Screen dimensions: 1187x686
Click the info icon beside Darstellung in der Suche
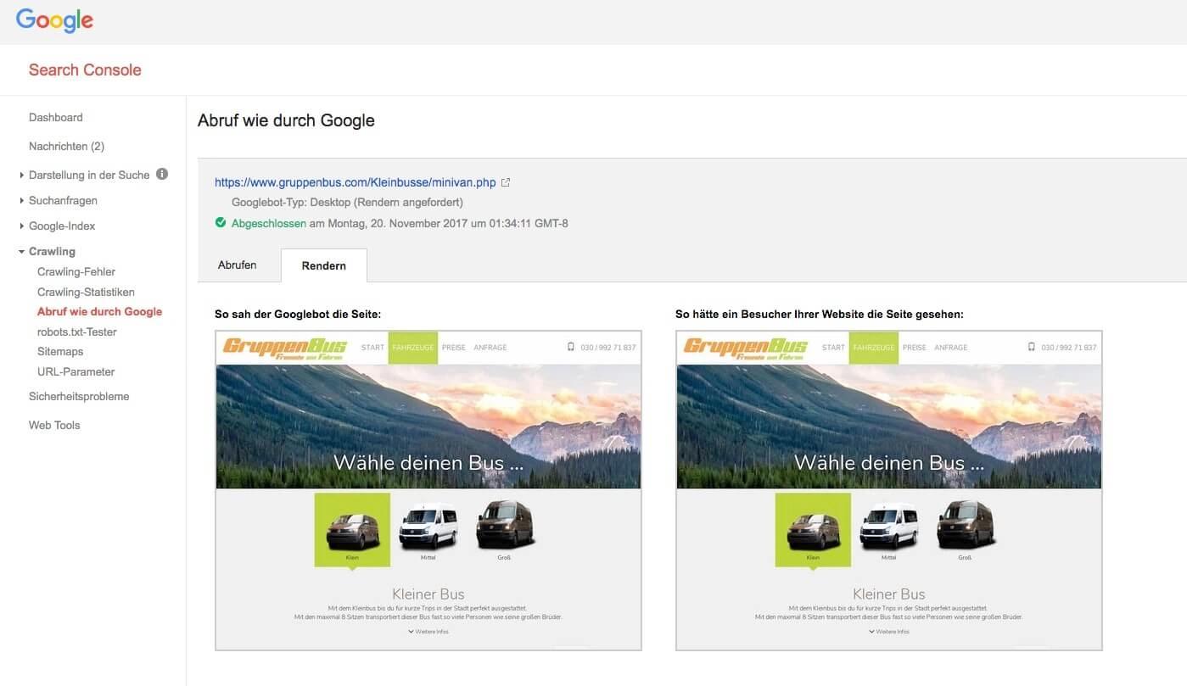tap(162, 174)
